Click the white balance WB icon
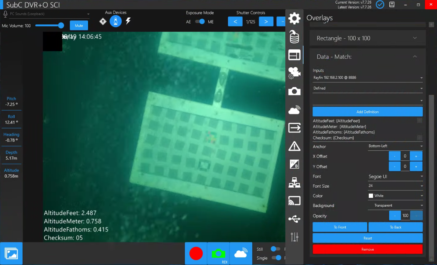 (294, 164)
